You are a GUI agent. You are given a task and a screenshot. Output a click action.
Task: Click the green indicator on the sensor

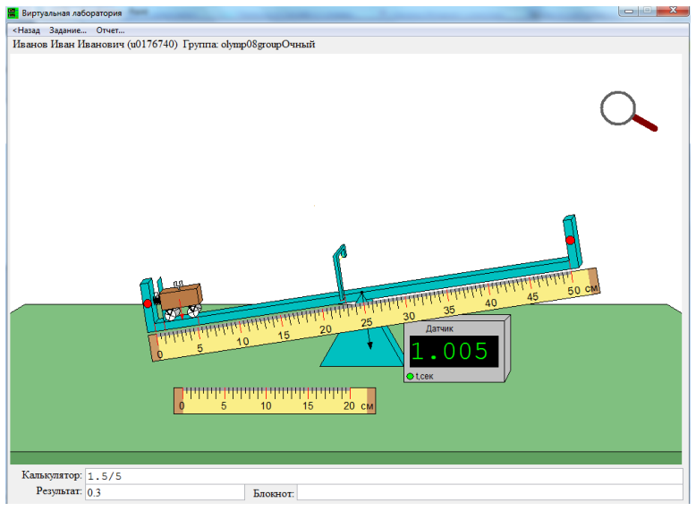click(410, 377)
